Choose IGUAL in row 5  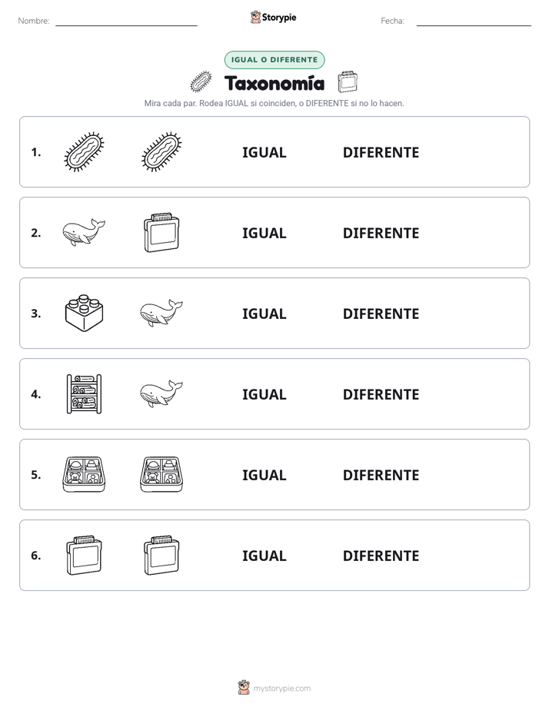(x=264, y=475)
